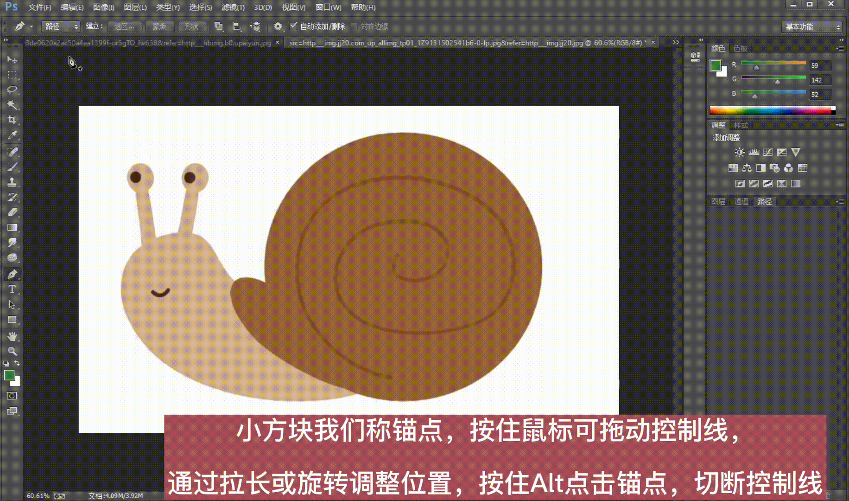
Task: Add a Vibrance adjustment
Action: tap(796, 152)
